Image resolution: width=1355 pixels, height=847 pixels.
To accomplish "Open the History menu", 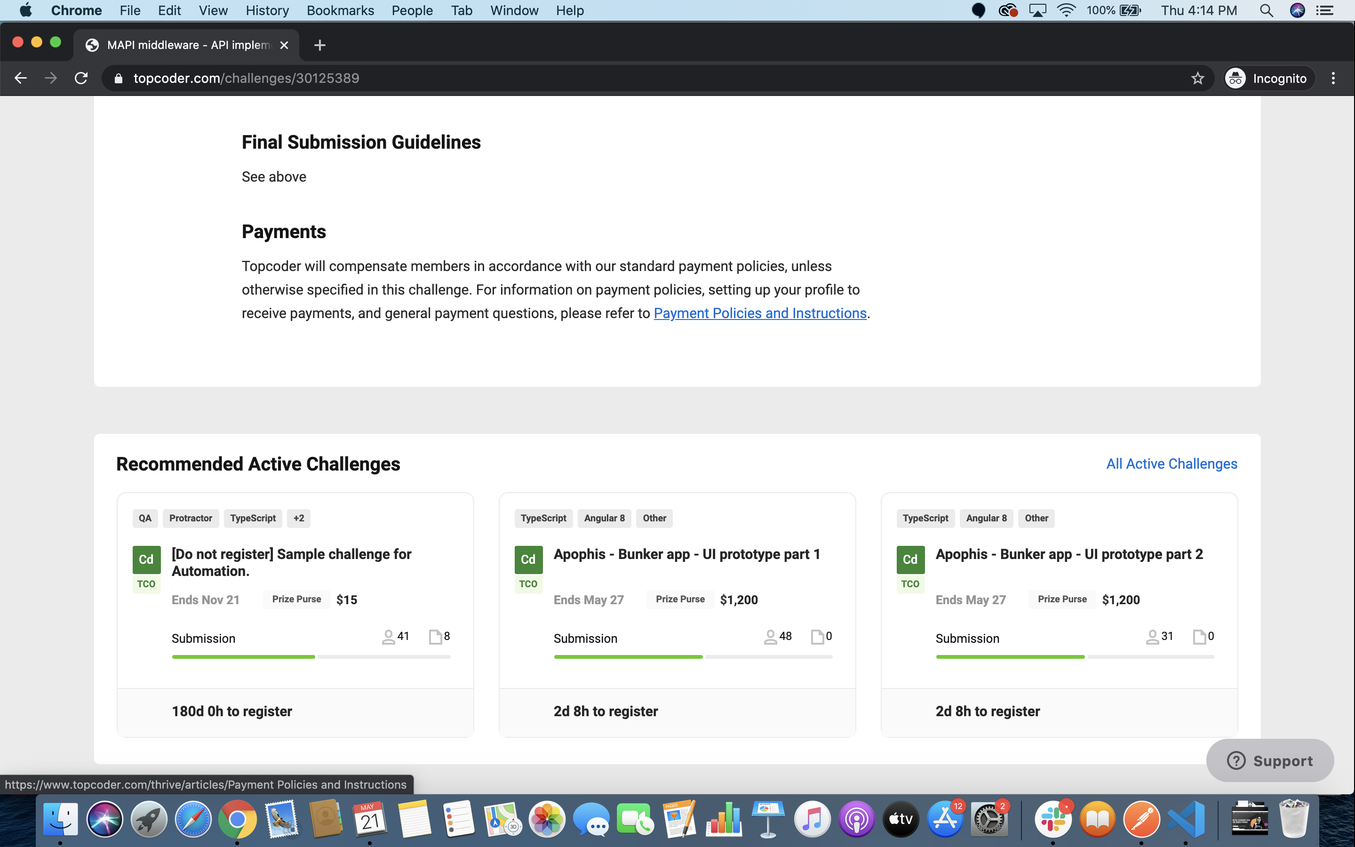I will pyautogui.click(x=267, y=11).
